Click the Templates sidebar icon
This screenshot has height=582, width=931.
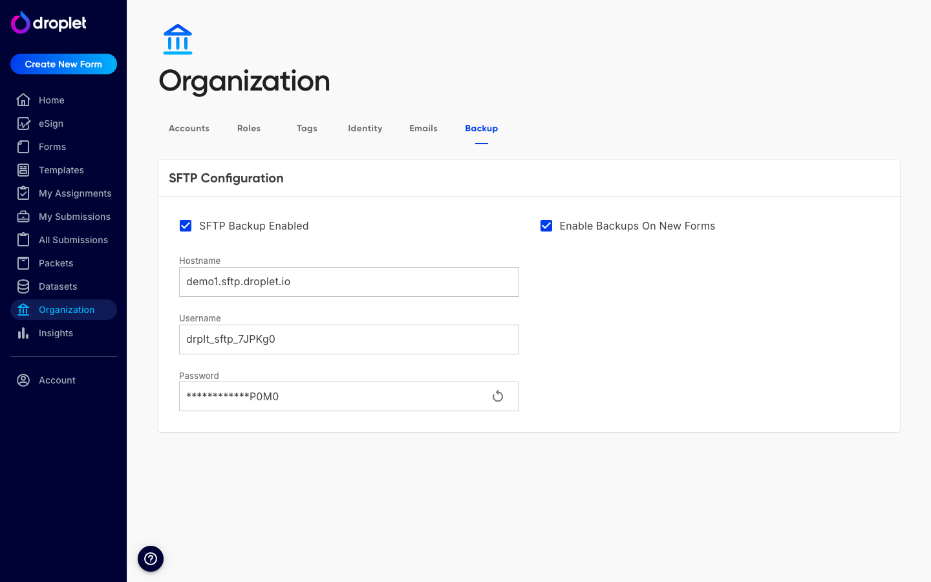tap(23, 169)
